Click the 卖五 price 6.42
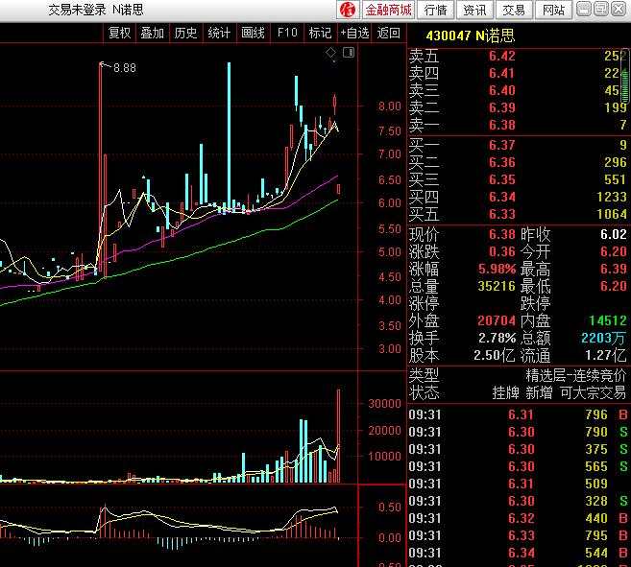The height and width of the screenshot is (567, 631). coord(501,56)
